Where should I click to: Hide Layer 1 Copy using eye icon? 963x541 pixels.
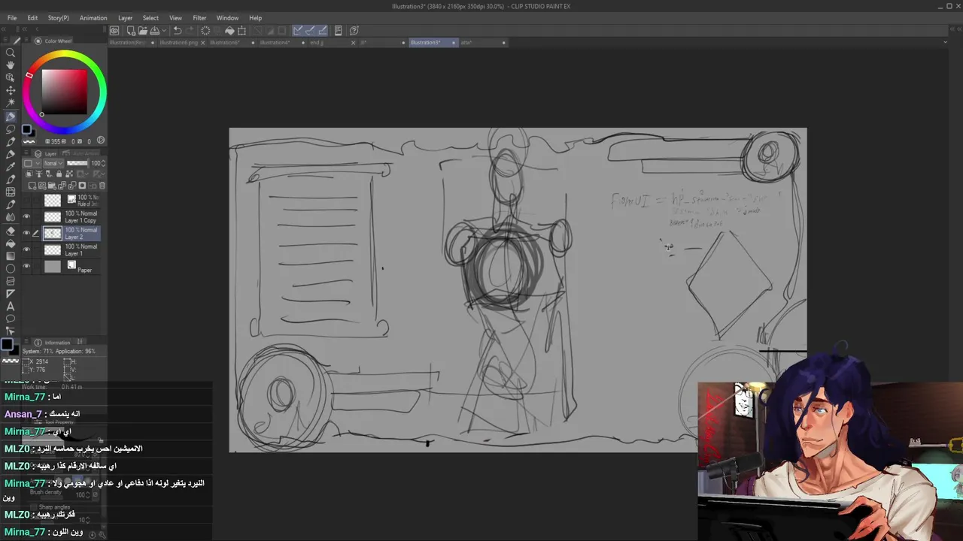[x=26, y=217]
